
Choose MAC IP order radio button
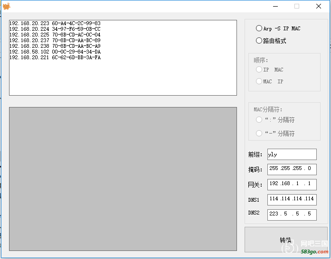(x=259, y=81)
